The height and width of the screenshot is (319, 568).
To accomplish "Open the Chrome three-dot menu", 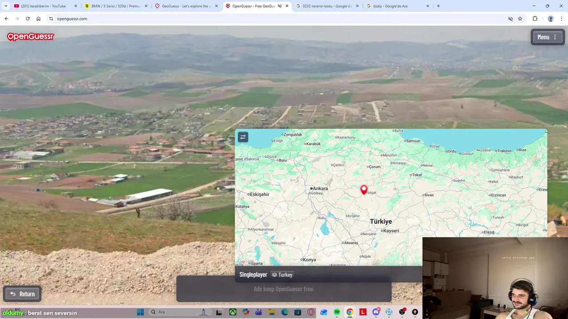I will click(562, 19).
